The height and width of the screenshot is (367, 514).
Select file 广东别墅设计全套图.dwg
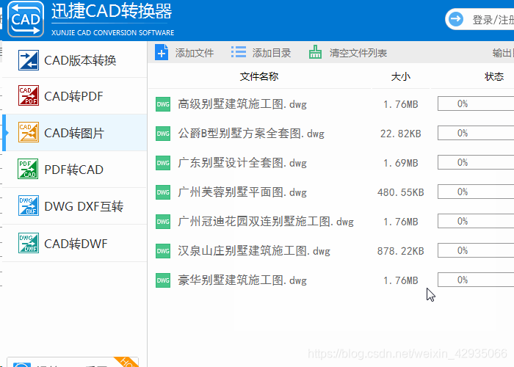pos(242,163)
